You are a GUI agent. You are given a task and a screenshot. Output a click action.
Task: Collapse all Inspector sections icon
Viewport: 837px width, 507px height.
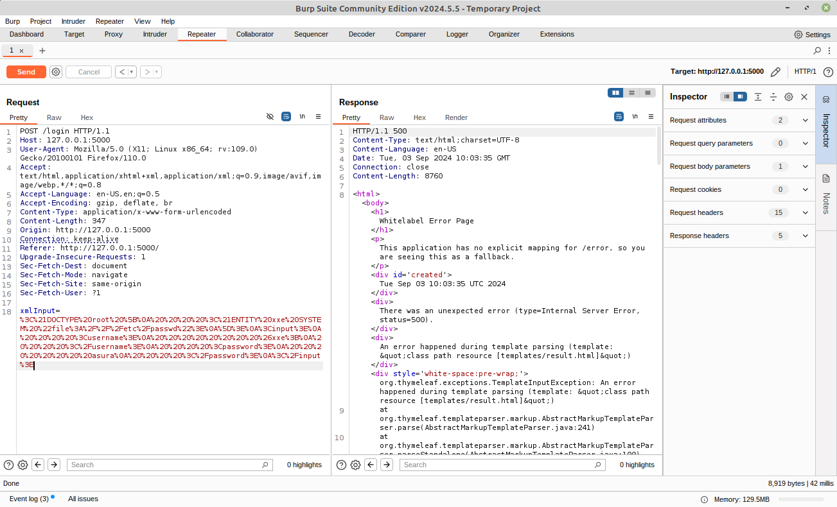pos(773,97)
